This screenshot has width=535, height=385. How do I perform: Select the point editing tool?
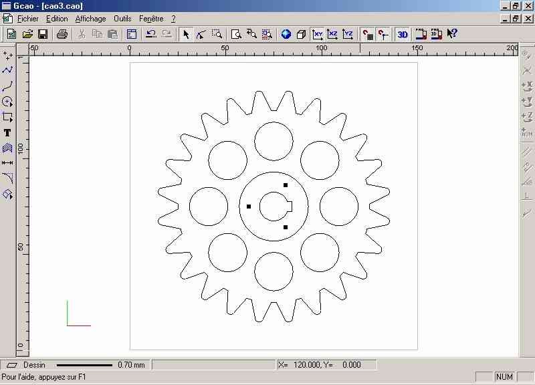pyautogui.click(x=201, y=34)
